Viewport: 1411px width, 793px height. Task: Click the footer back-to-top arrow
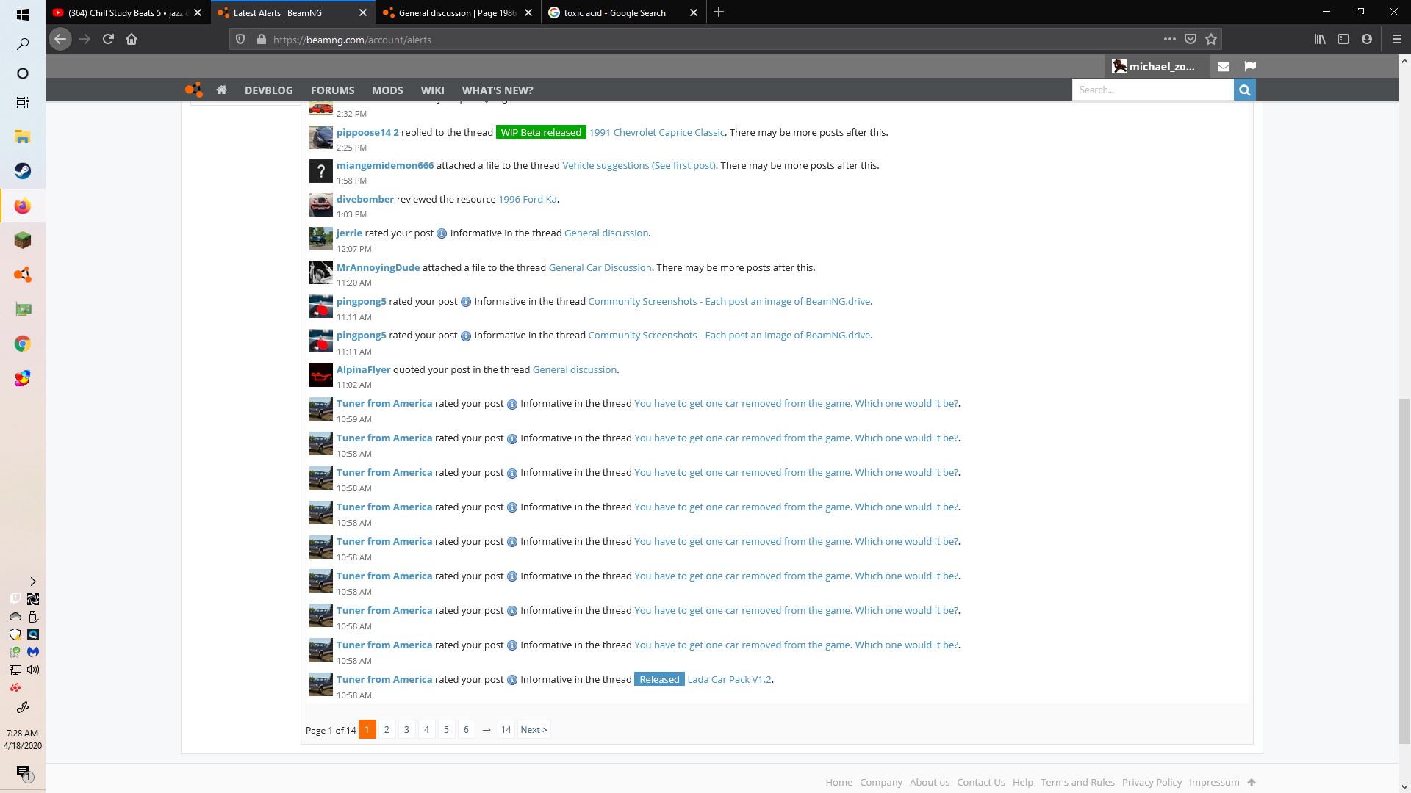(x=1252, y=782)
